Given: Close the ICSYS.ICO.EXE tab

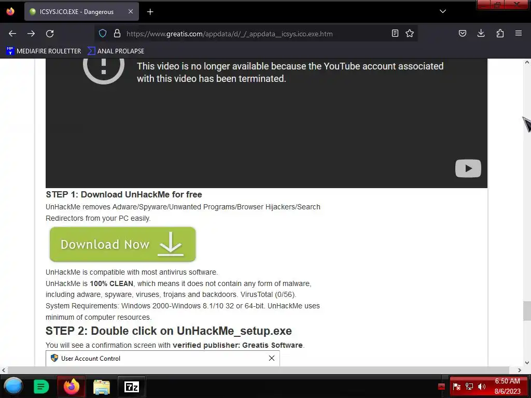Looking at the screenshot, I should click(130, 11).
